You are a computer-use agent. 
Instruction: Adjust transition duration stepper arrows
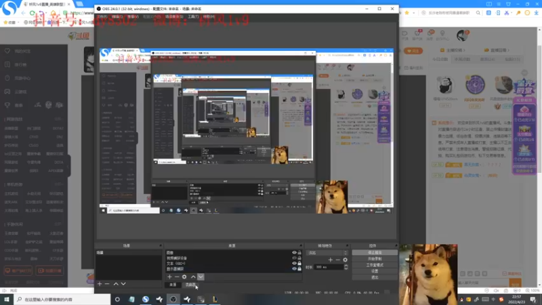click(346, 267)
